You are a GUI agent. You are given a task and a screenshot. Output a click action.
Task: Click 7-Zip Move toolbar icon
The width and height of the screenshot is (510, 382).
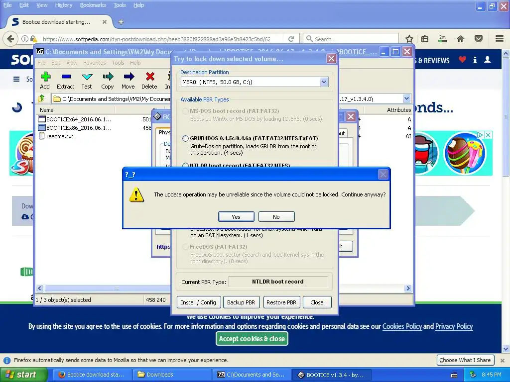128,81
